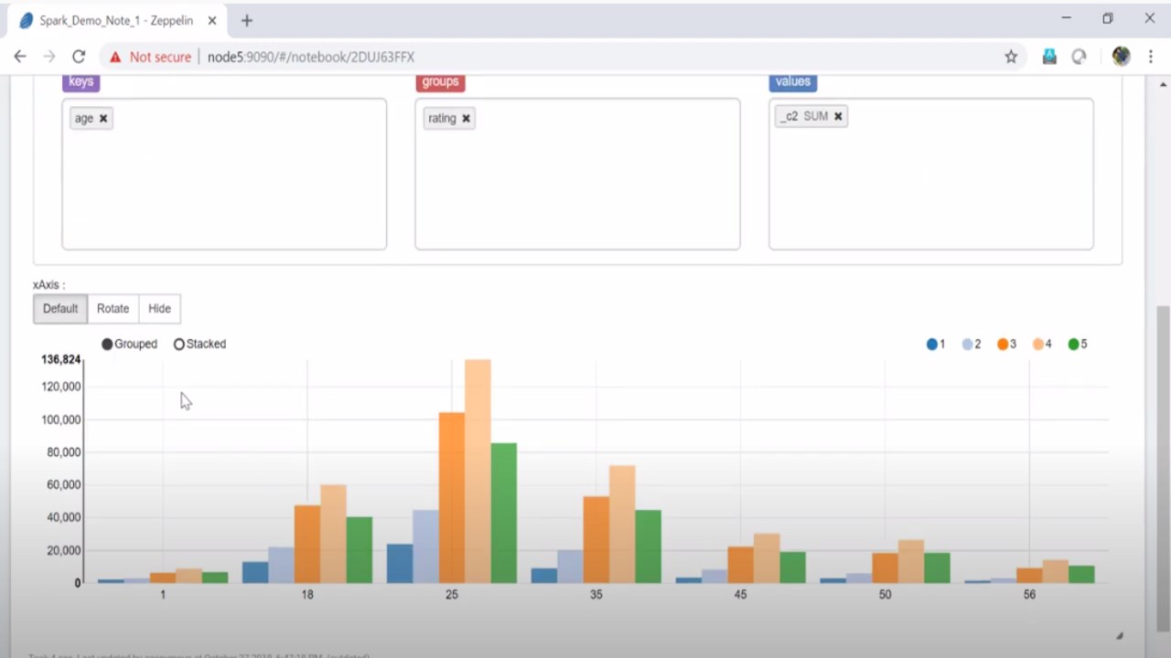Toggle legend series 4

pyautogui.click(x=1042, y=345)
